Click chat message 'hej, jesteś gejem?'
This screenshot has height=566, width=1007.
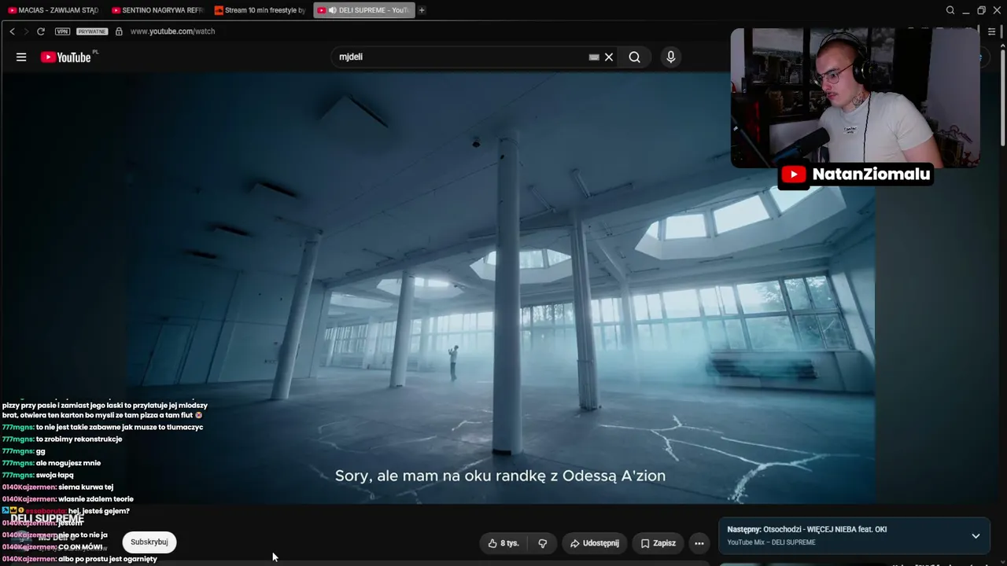[98, 511]
